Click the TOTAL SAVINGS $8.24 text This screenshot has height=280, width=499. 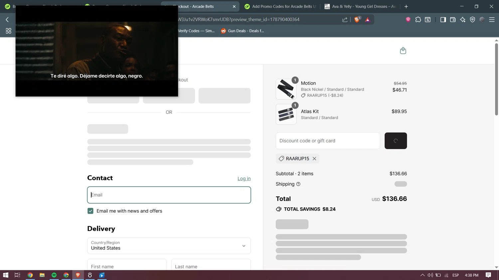(309, 209)
